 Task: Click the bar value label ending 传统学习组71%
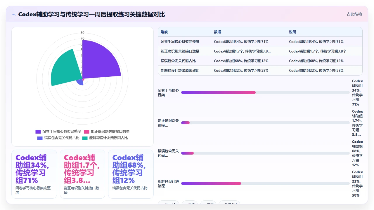pos(357,93)
